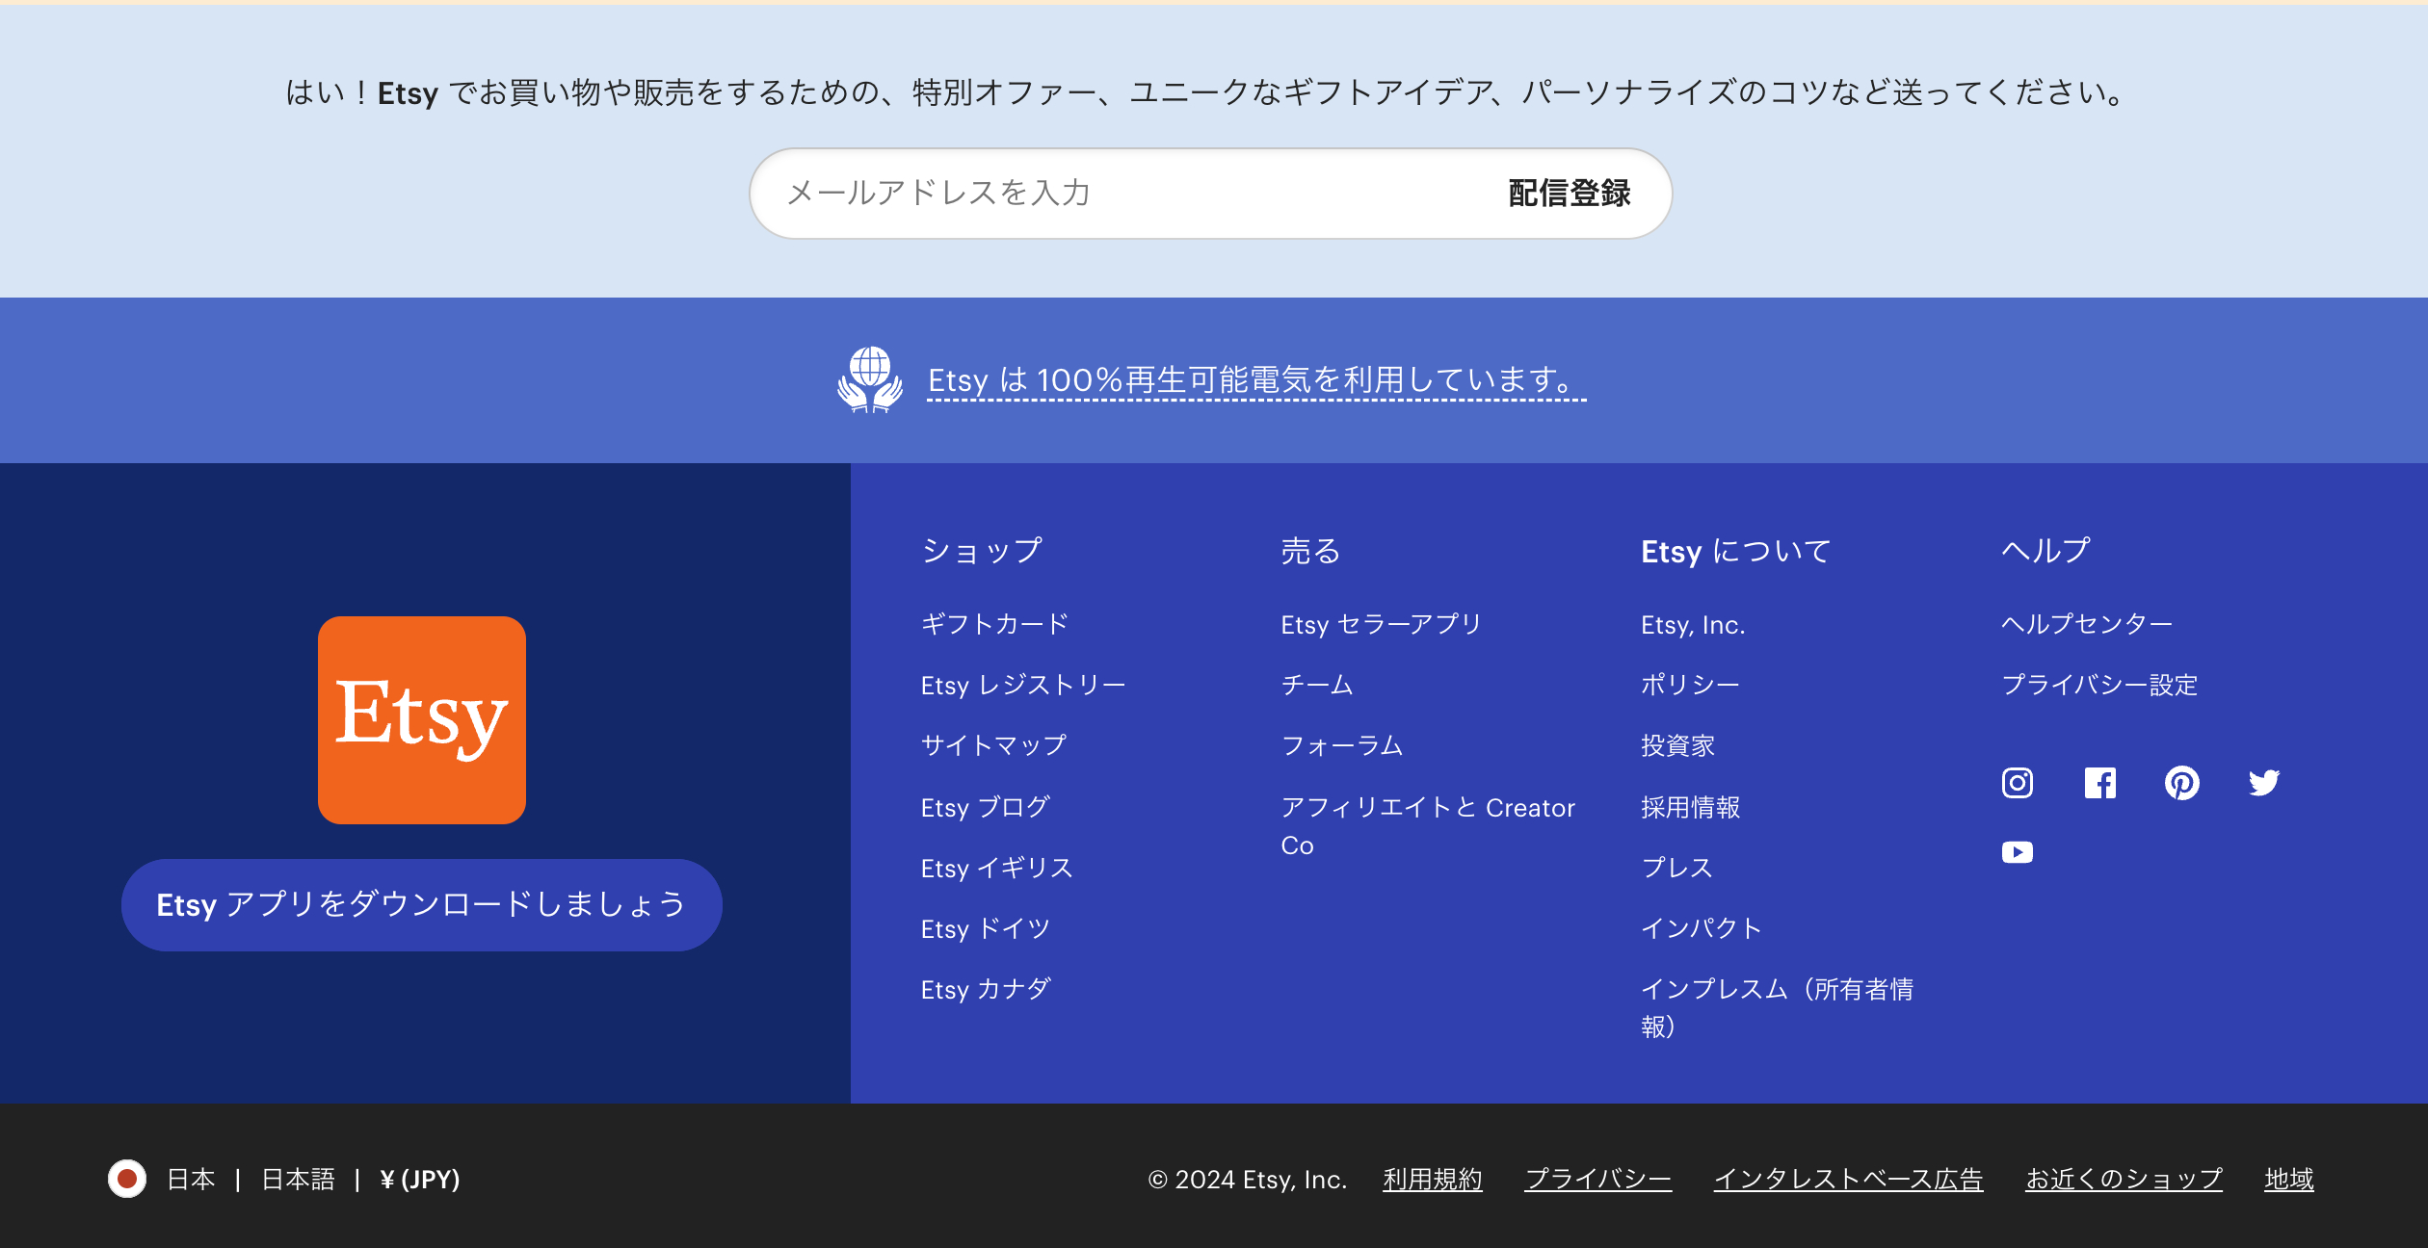This screenshot has height=1248, width=2428.
Task: Click the 日本語 language selector
Action: (299, 1180)
